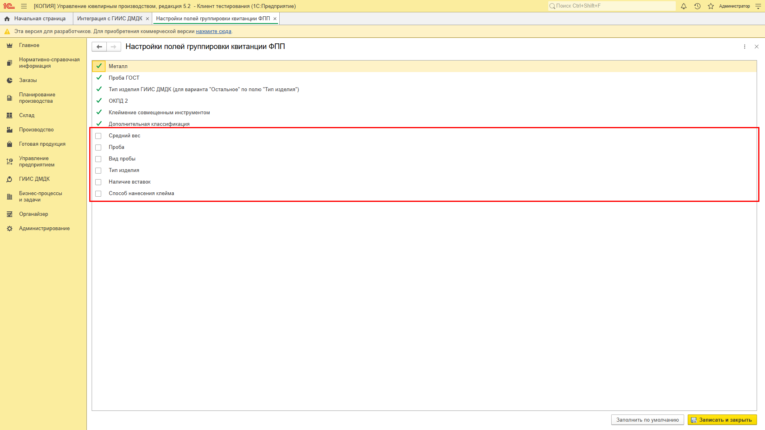Check the Вид пробы checkbox
Screen dimensions: 765x430
(x=98, y=159)
